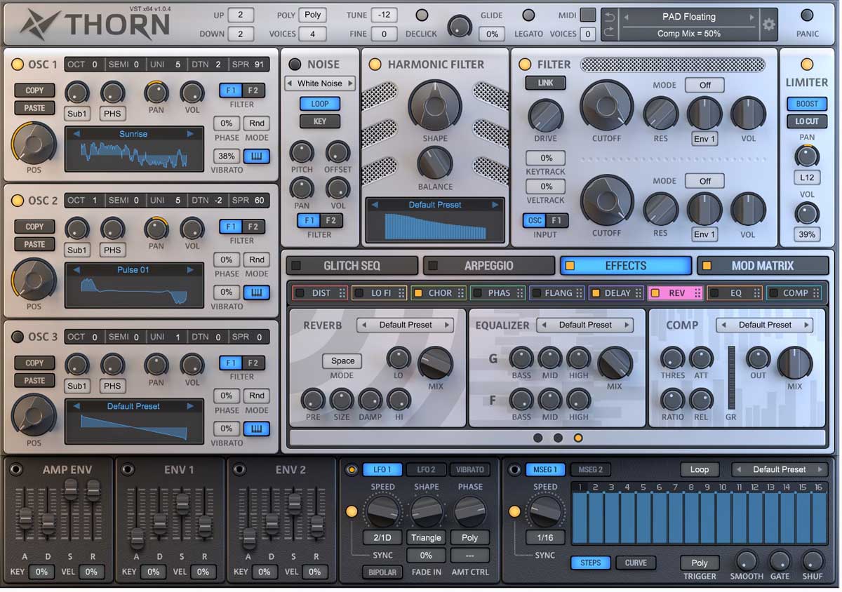Open preset settings gear icon

tap(769, 25)
